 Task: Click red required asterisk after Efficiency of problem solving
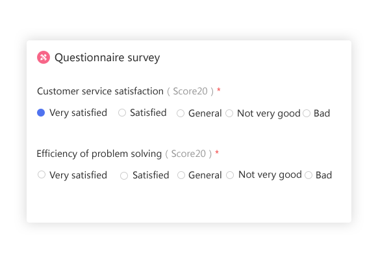217,152
